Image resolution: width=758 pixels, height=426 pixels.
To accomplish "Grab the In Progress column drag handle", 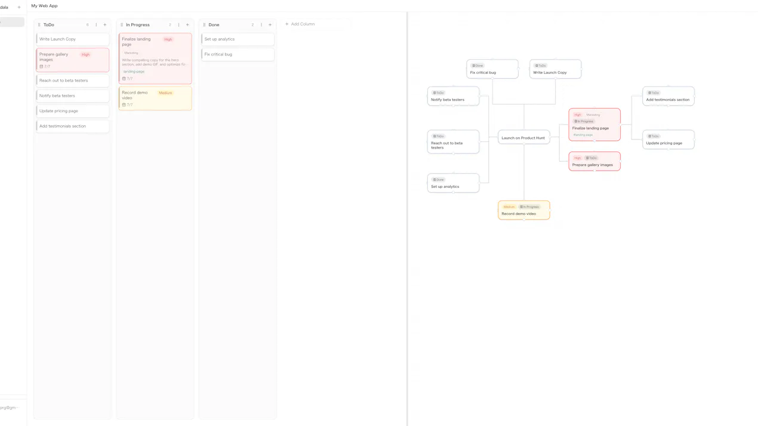I will [x=122, y=25].
